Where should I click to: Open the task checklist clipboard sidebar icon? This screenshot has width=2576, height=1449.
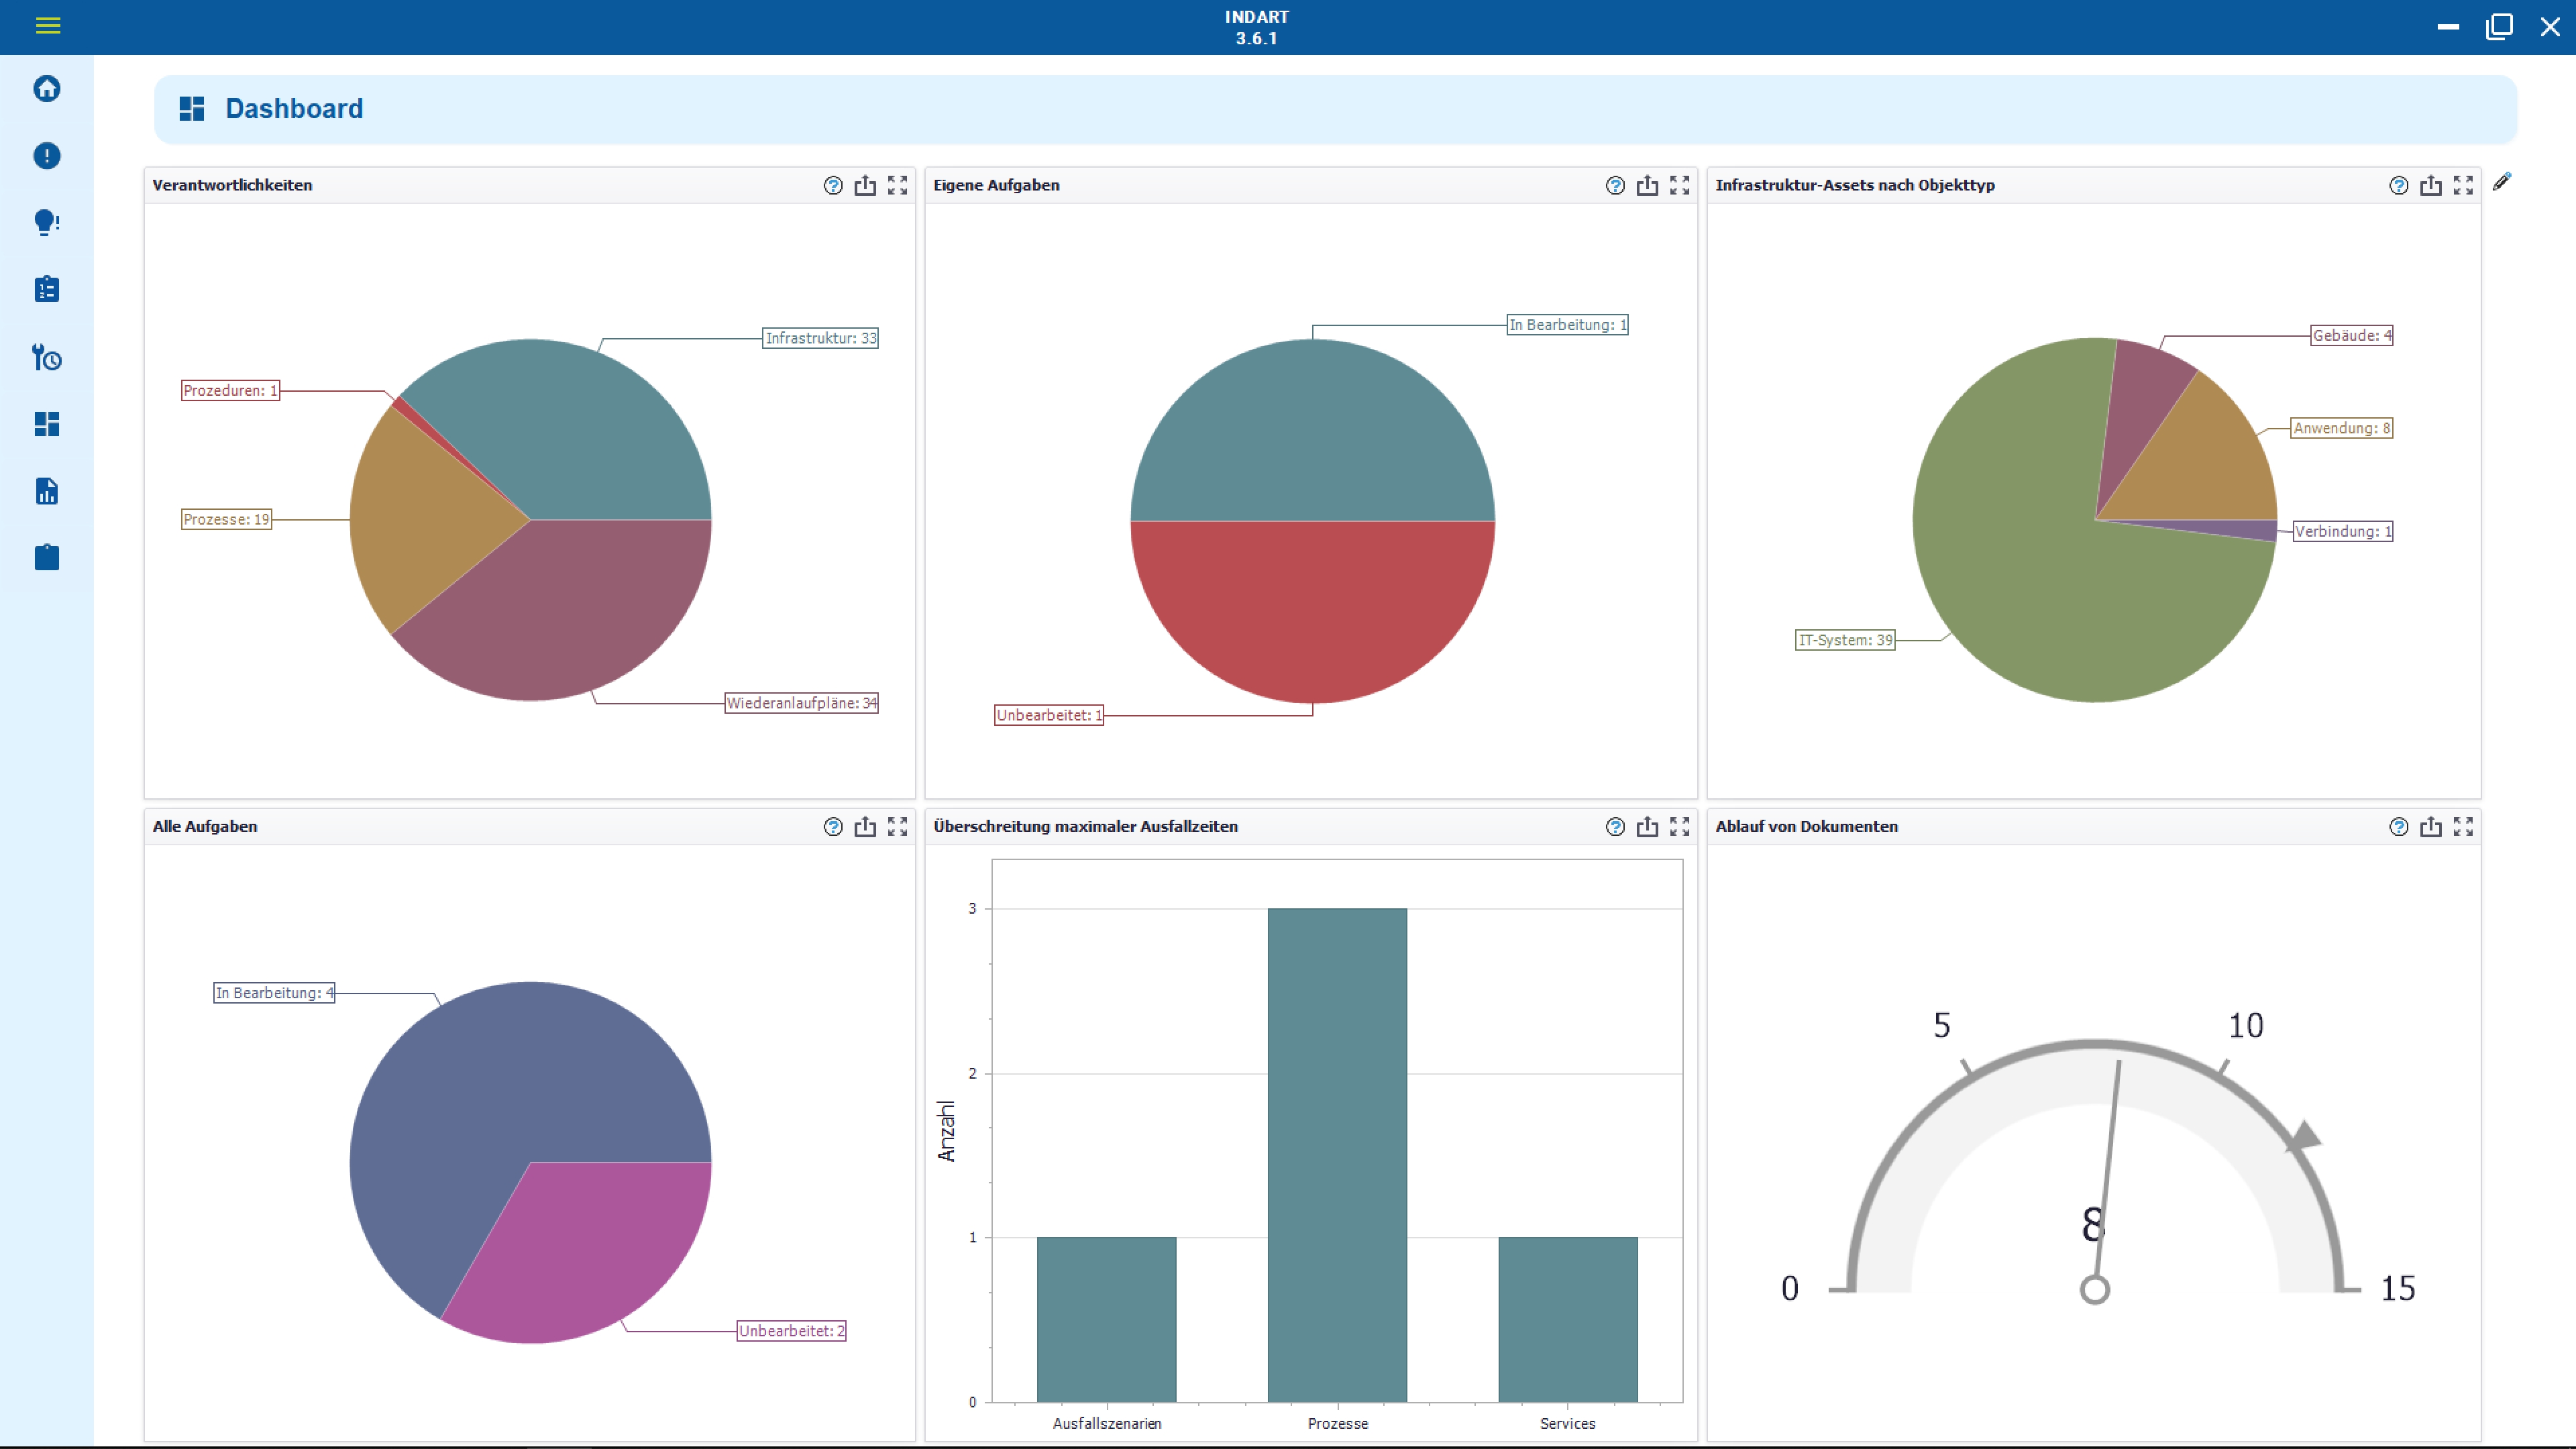(x=47, y=290)
